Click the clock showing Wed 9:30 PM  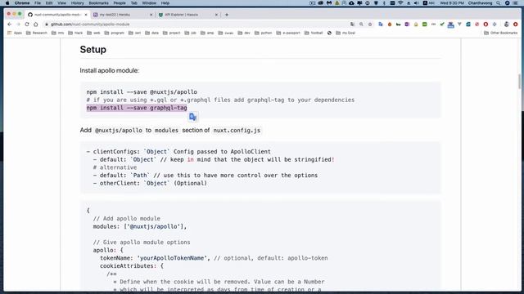(x=452, y=3)
